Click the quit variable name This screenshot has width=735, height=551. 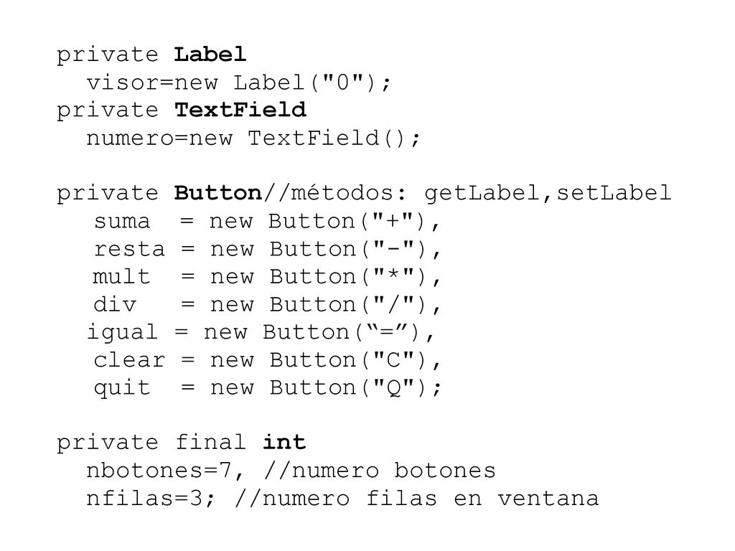[122, 388]
